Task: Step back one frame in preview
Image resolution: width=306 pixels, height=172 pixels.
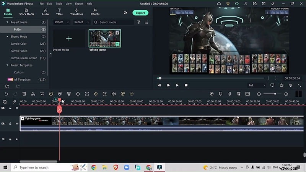Action: coord(159,85)
